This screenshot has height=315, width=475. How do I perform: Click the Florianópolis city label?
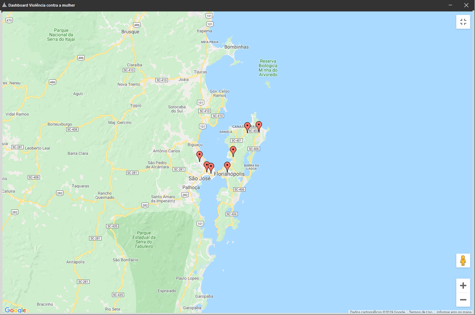(229, 174)
